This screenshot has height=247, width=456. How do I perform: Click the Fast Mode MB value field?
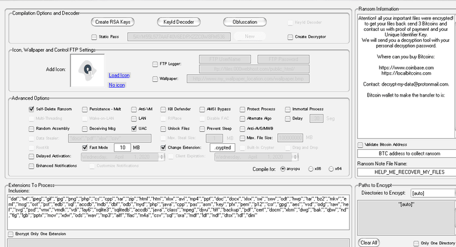tap(122, 147)
